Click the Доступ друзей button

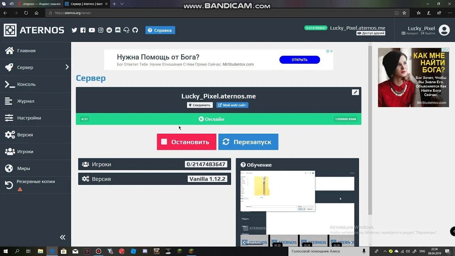pos(371,33)
